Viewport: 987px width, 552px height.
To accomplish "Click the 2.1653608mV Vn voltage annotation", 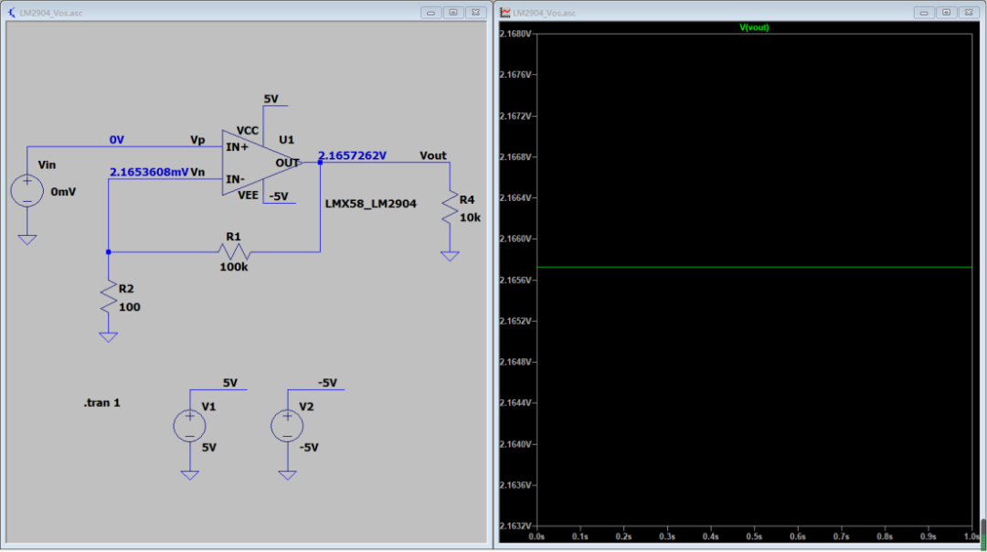I will point(149,172).
